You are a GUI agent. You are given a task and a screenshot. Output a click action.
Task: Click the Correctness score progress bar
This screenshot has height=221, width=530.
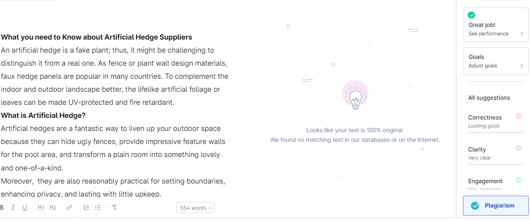point(495,132)
